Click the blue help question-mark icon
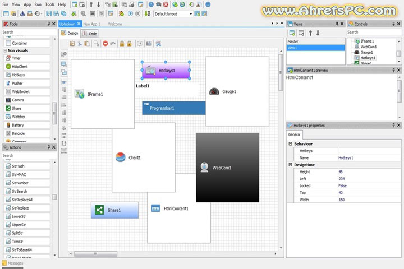Image resolution: width=404 pixels, height=269 pixels. click(x=151, y=4)
